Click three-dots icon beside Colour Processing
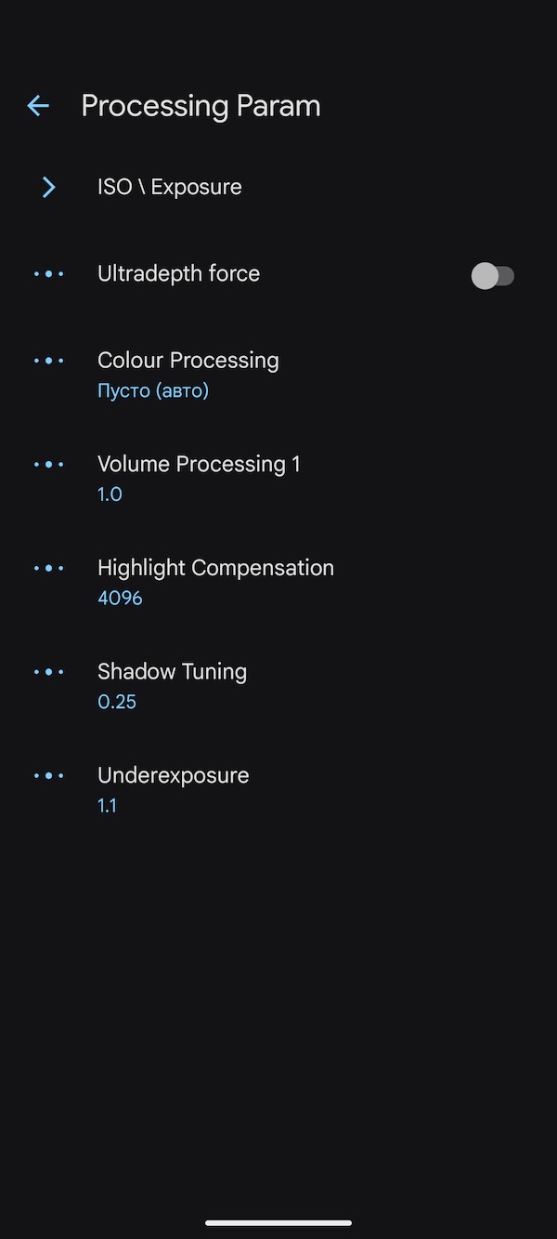Image resolution: width=557 pixels, height=1239 pixels. [48, 361]
